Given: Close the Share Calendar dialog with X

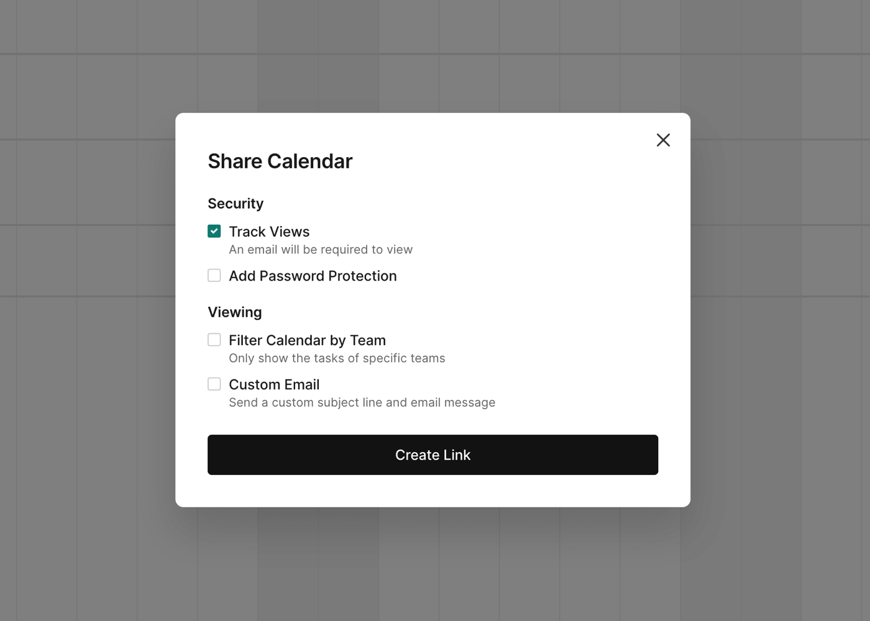Looking at the screenshot, I should click(663, 140).
